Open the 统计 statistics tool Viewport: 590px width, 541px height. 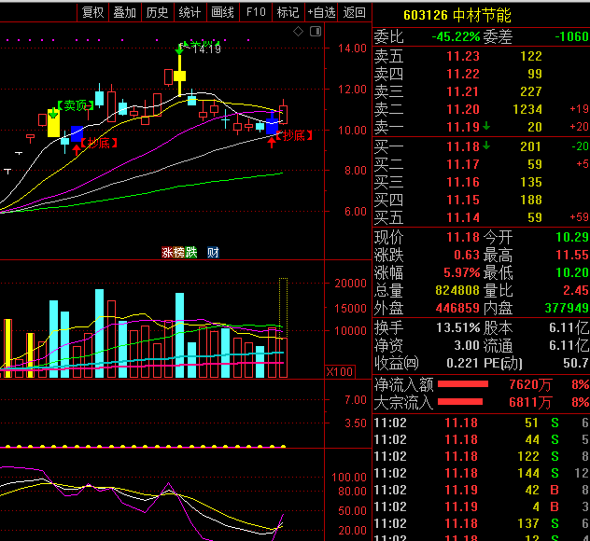click(190, 12)
